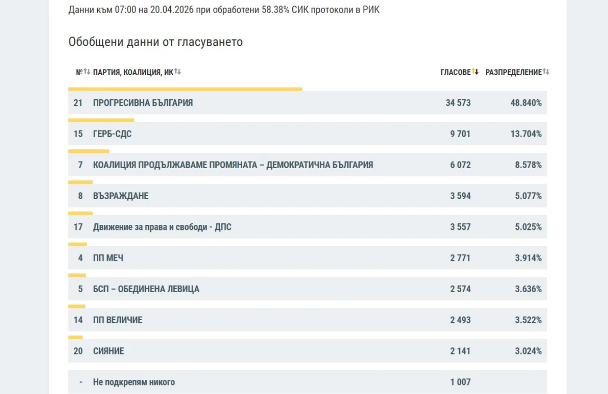The width and height of the screenshot is (608, 394).
Task: Click the ГЛАСОВЕ column header
Action: coord(455,72)
